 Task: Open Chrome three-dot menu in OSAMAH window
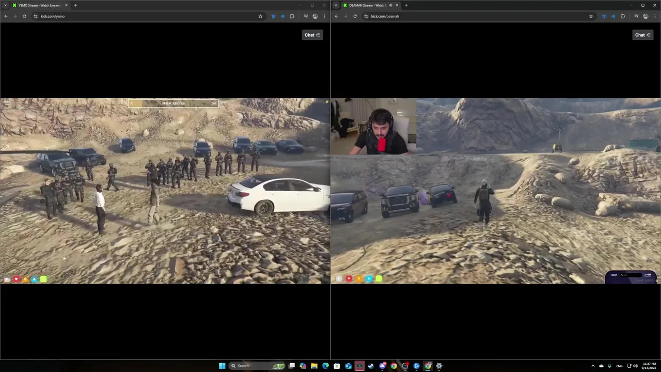[x=655, y=16]
